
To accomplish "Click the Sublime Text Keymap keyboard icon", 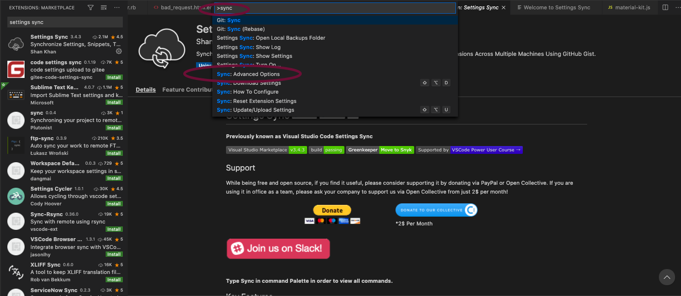I will pos(16,95).
